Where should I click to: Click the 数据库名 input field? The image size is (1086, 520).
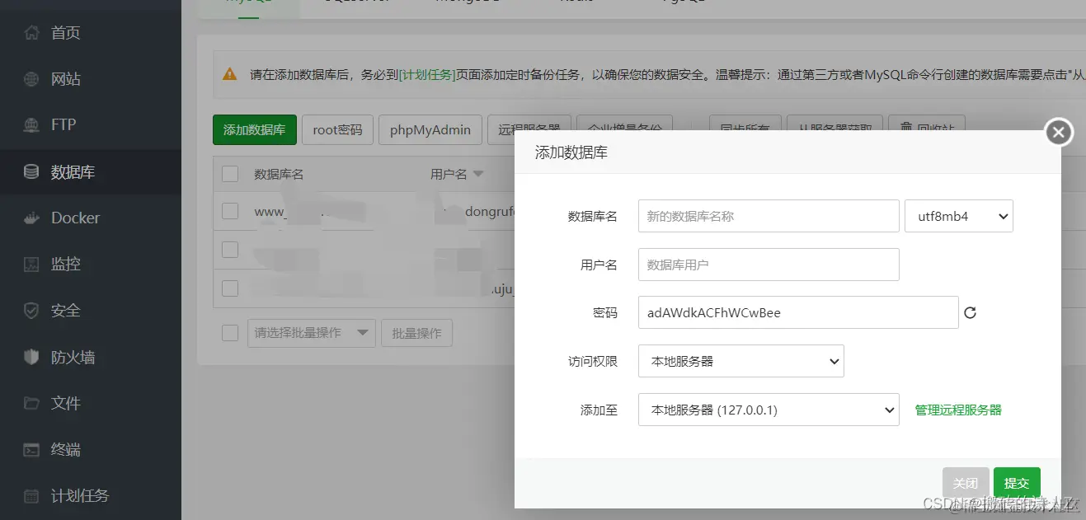(768, 216)
